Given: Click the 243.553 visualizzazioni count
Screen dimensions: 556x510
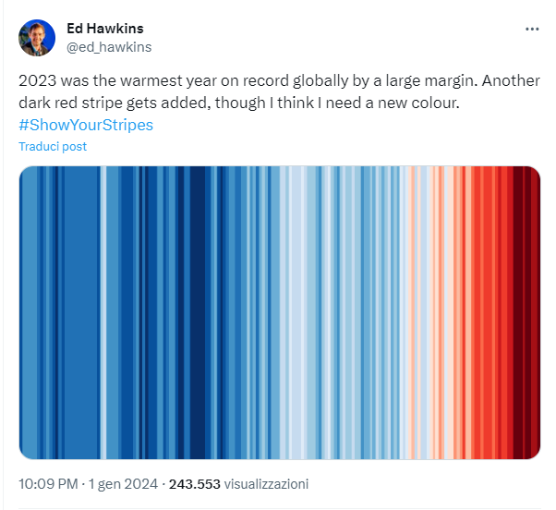Looking at the screenshot, I should [238, 484].
